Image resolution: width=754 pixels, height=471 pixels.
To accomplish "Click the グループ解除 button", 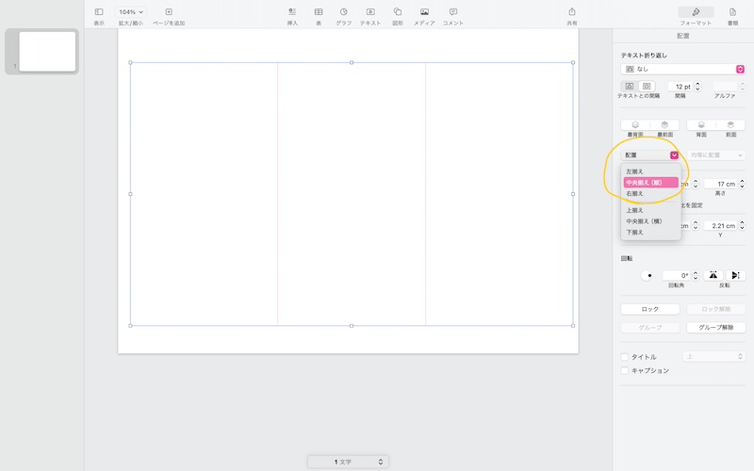I will point(716,328).
